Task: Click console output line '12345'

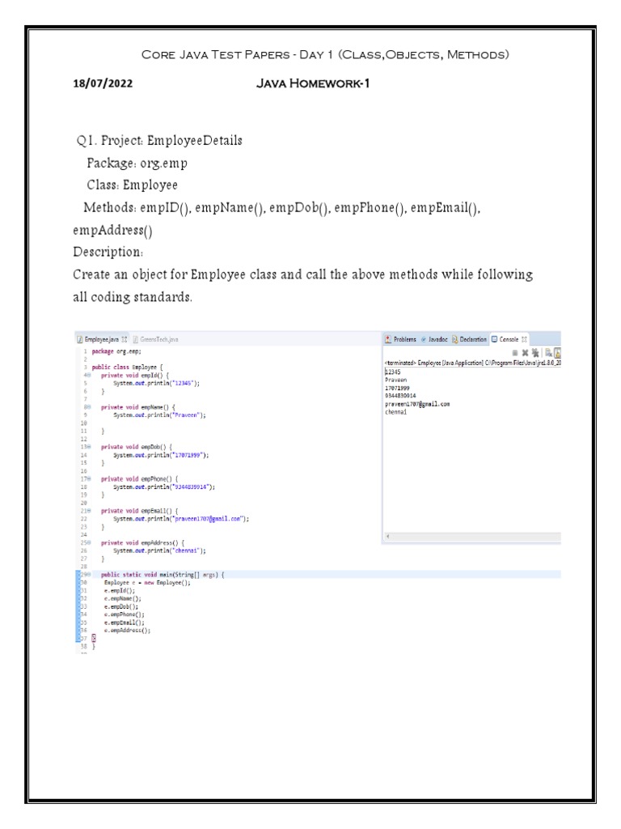Action: [393, 372]
